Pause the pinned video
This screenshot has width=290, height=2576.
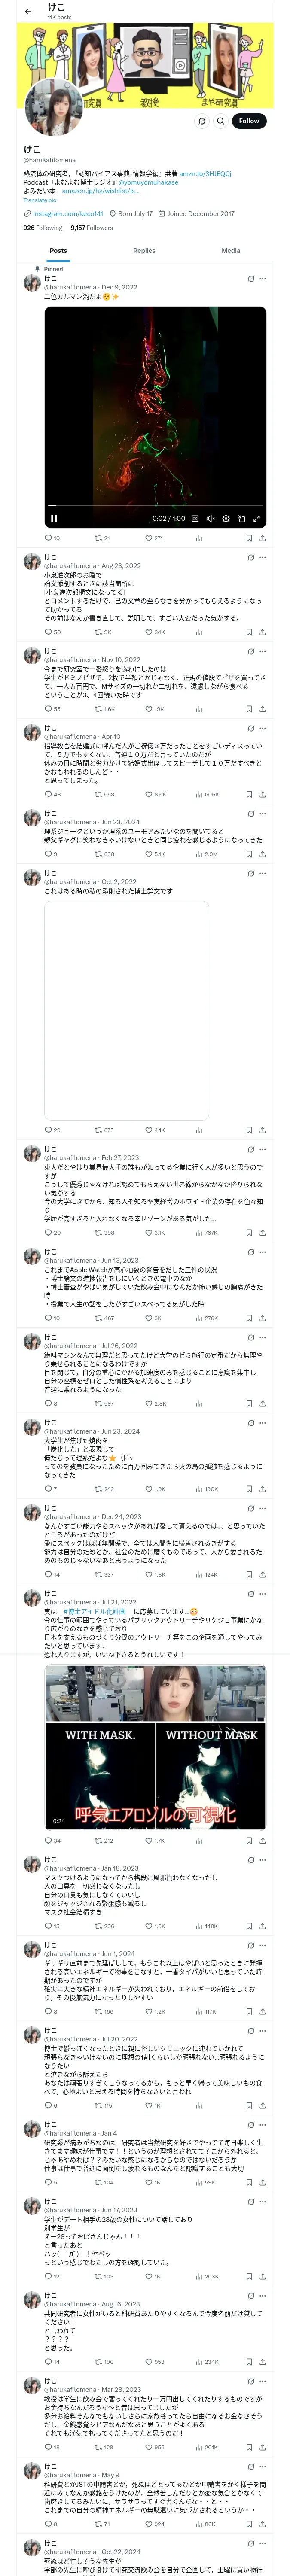[x=54, y=519]
